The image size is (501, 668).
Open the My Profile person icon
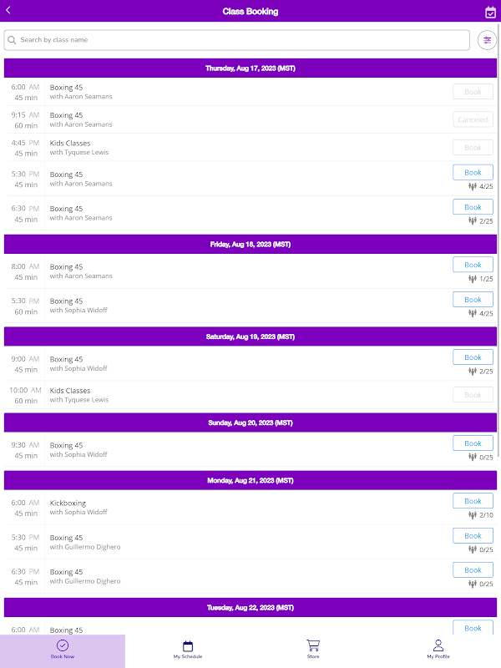click(438, 645)
